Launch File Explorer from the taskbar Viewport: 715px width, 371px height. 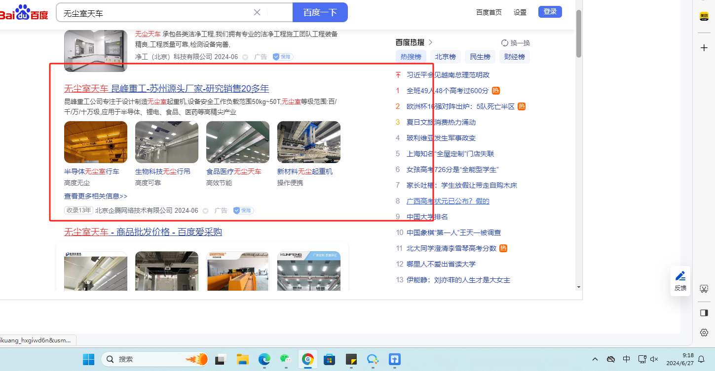point(242,359)
